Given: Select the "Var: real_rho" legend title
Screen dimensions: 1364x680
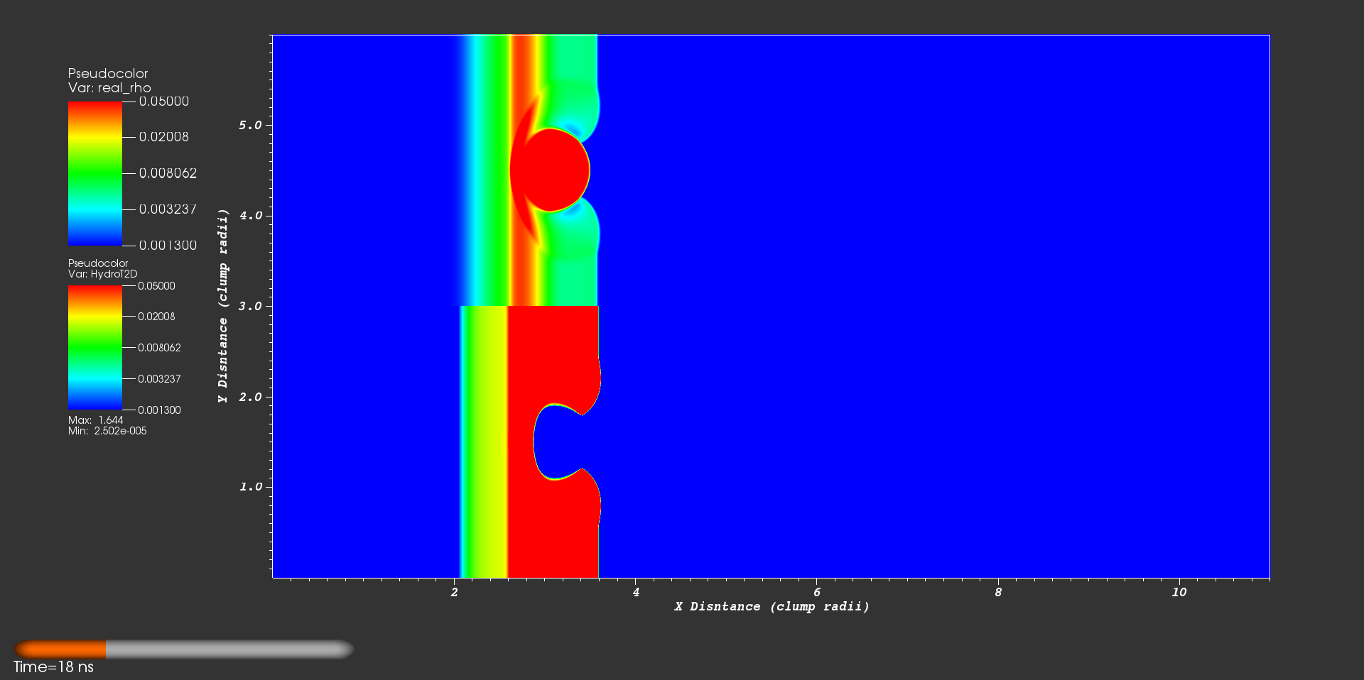Looking at the screenshot, I should coord(109,88).
